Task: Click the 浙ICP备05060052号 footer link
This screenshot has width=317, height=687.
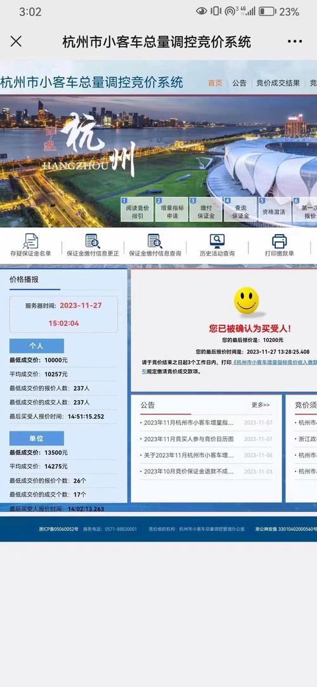Action: (x=59, y=529)
